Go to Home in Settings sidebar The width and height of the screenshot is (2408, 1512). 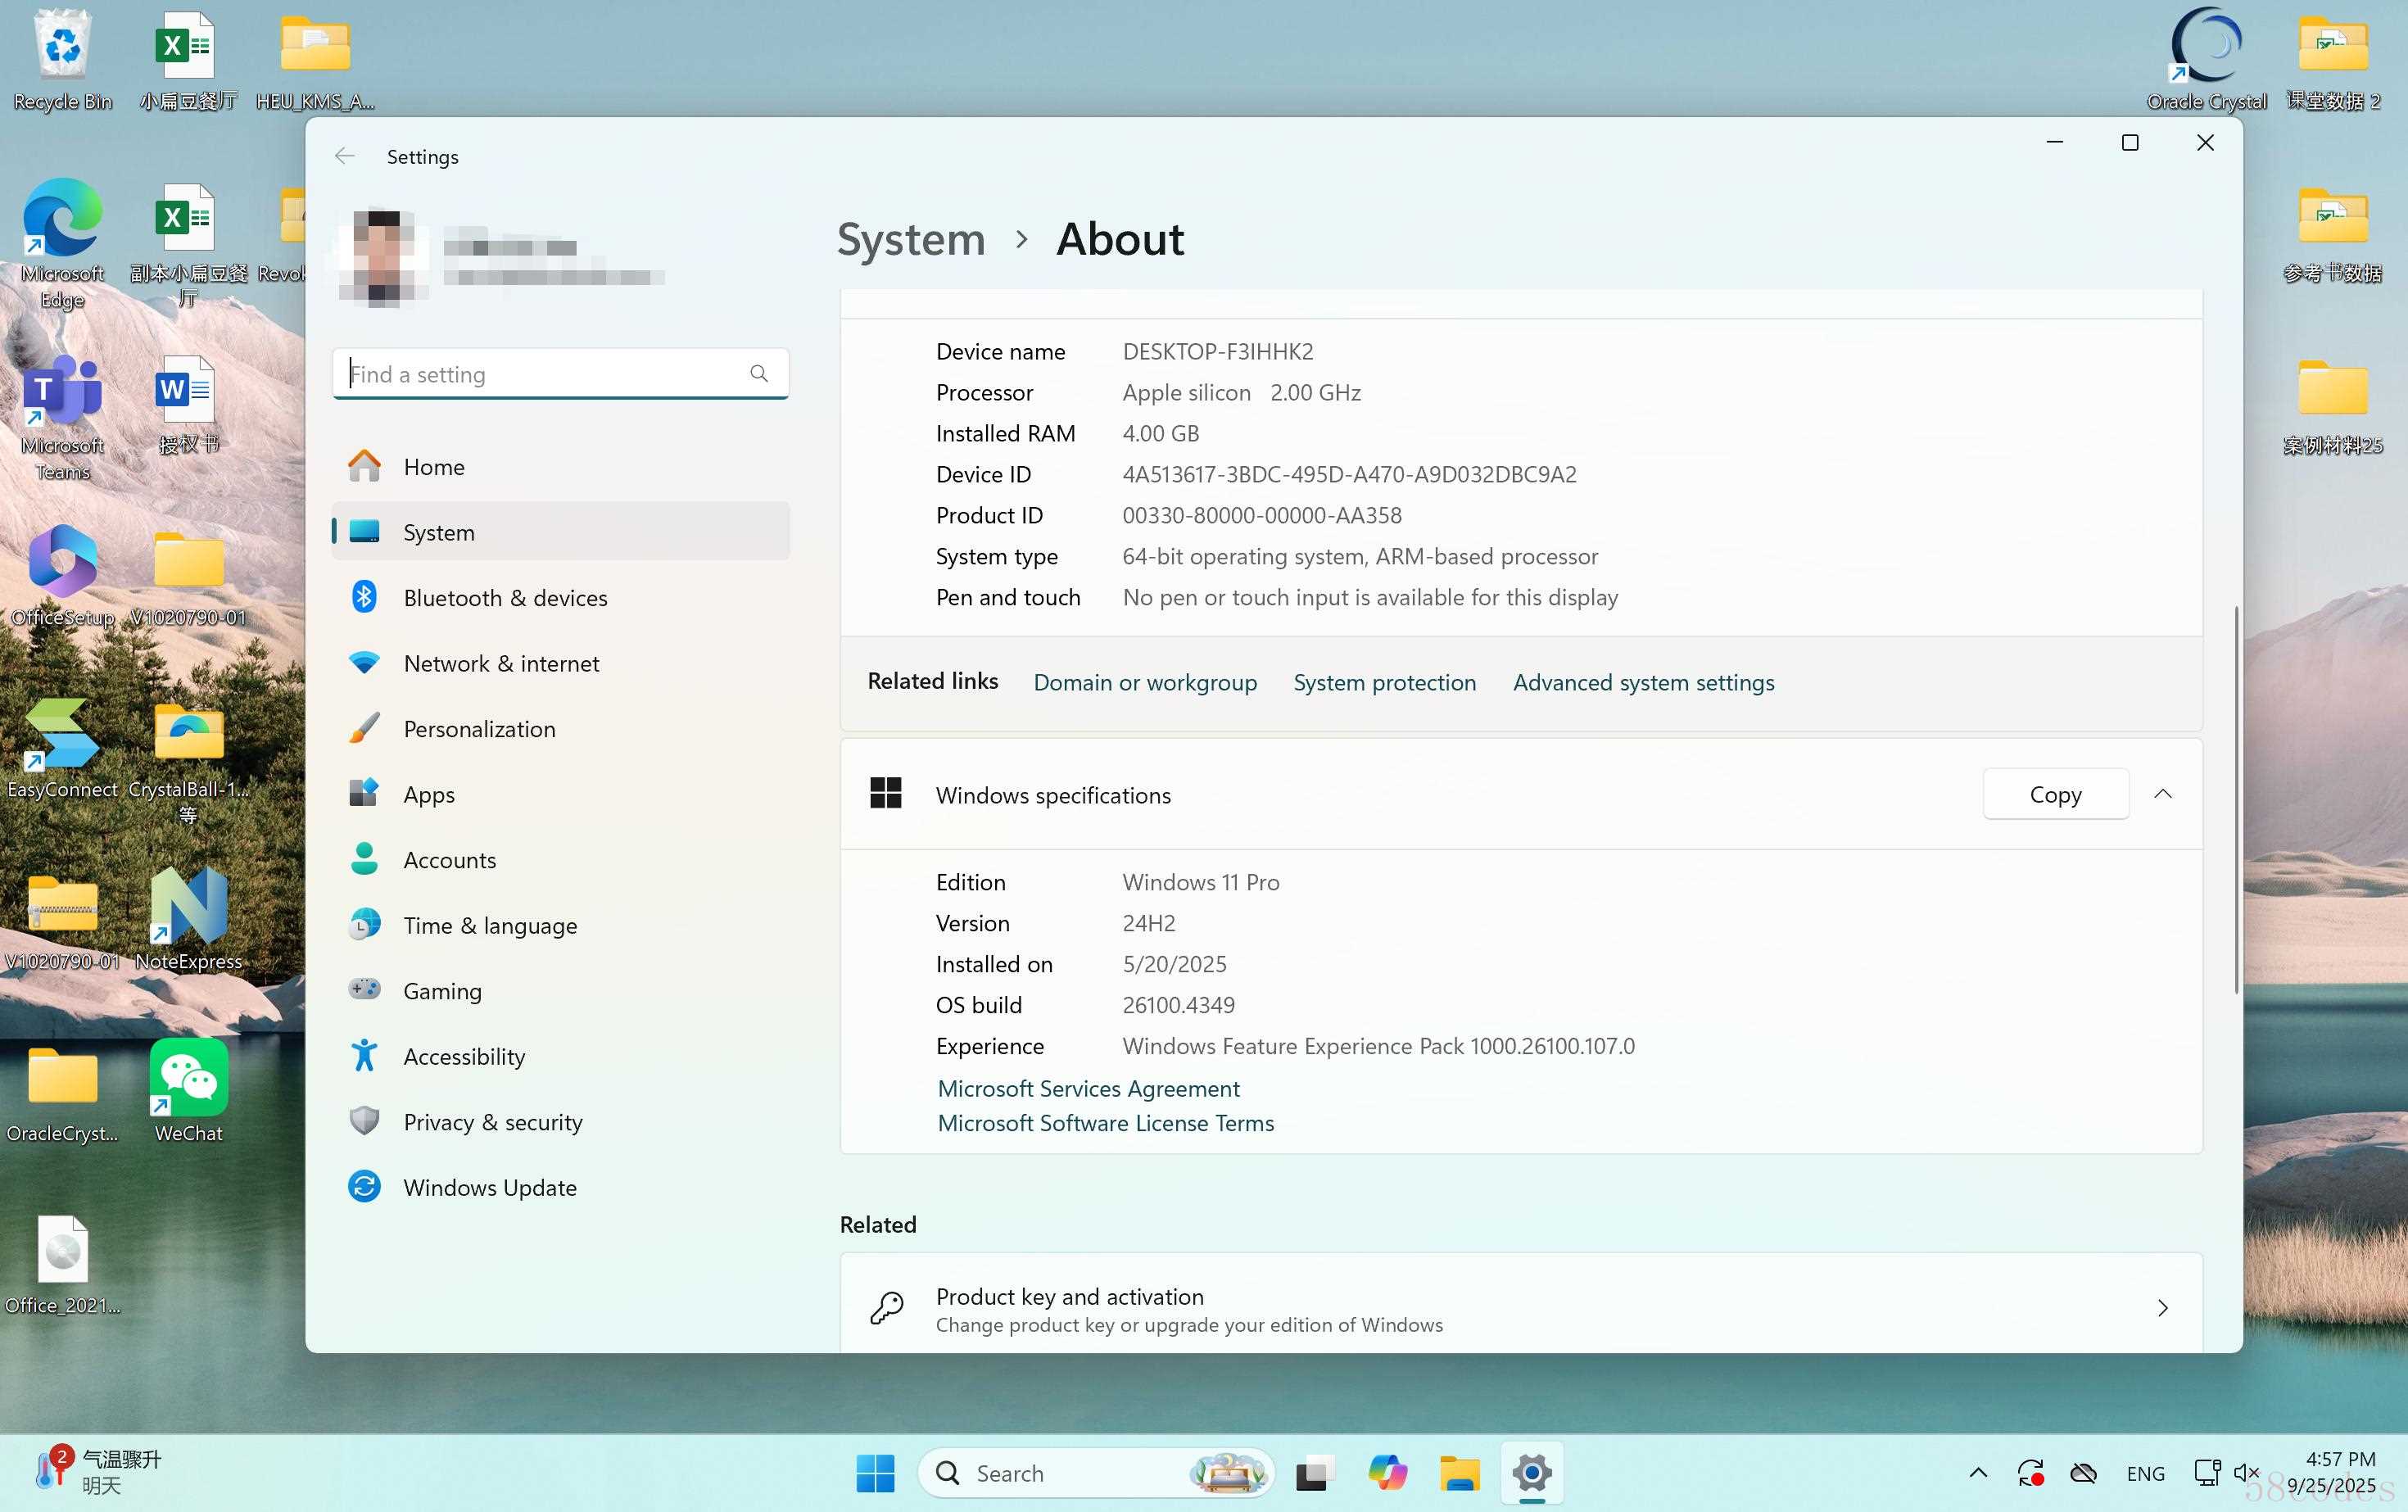560,467
